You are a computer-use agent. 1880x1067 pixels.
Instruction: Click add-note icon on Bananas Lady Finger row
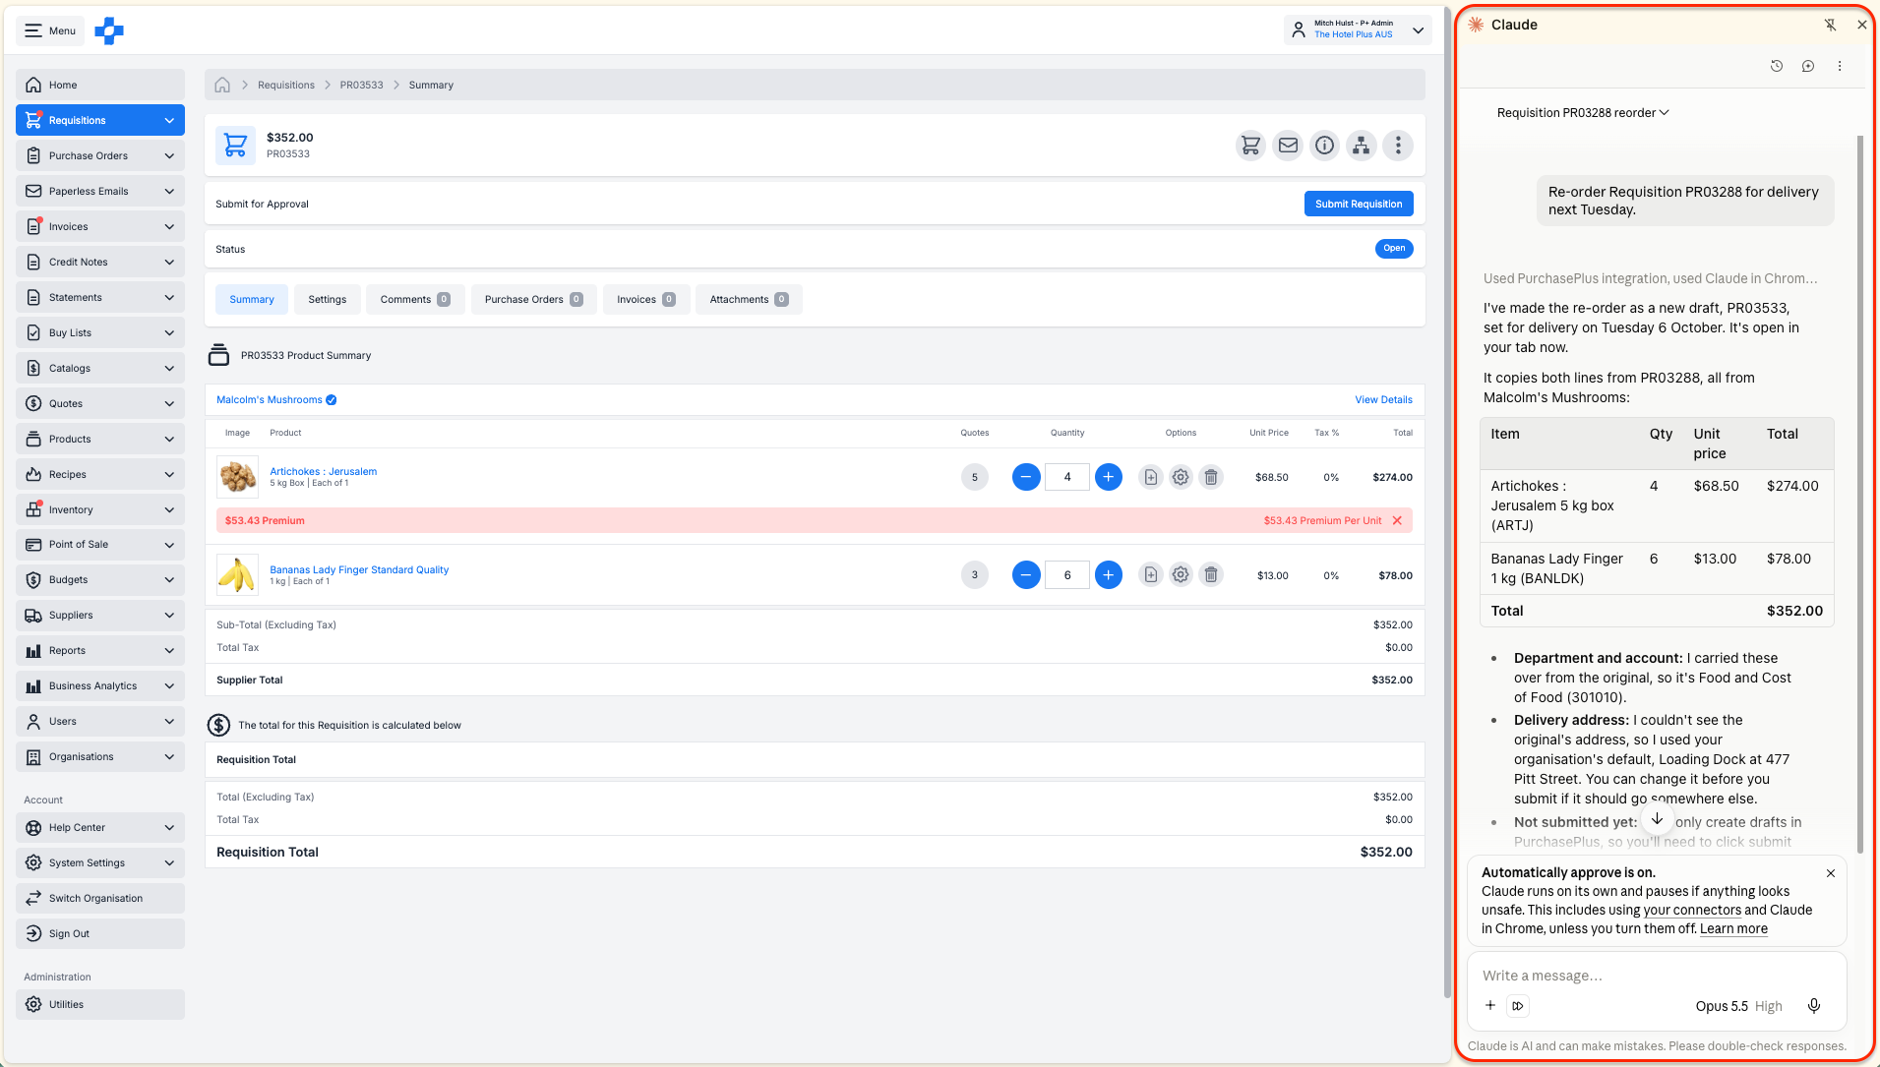click(1151, 574)
